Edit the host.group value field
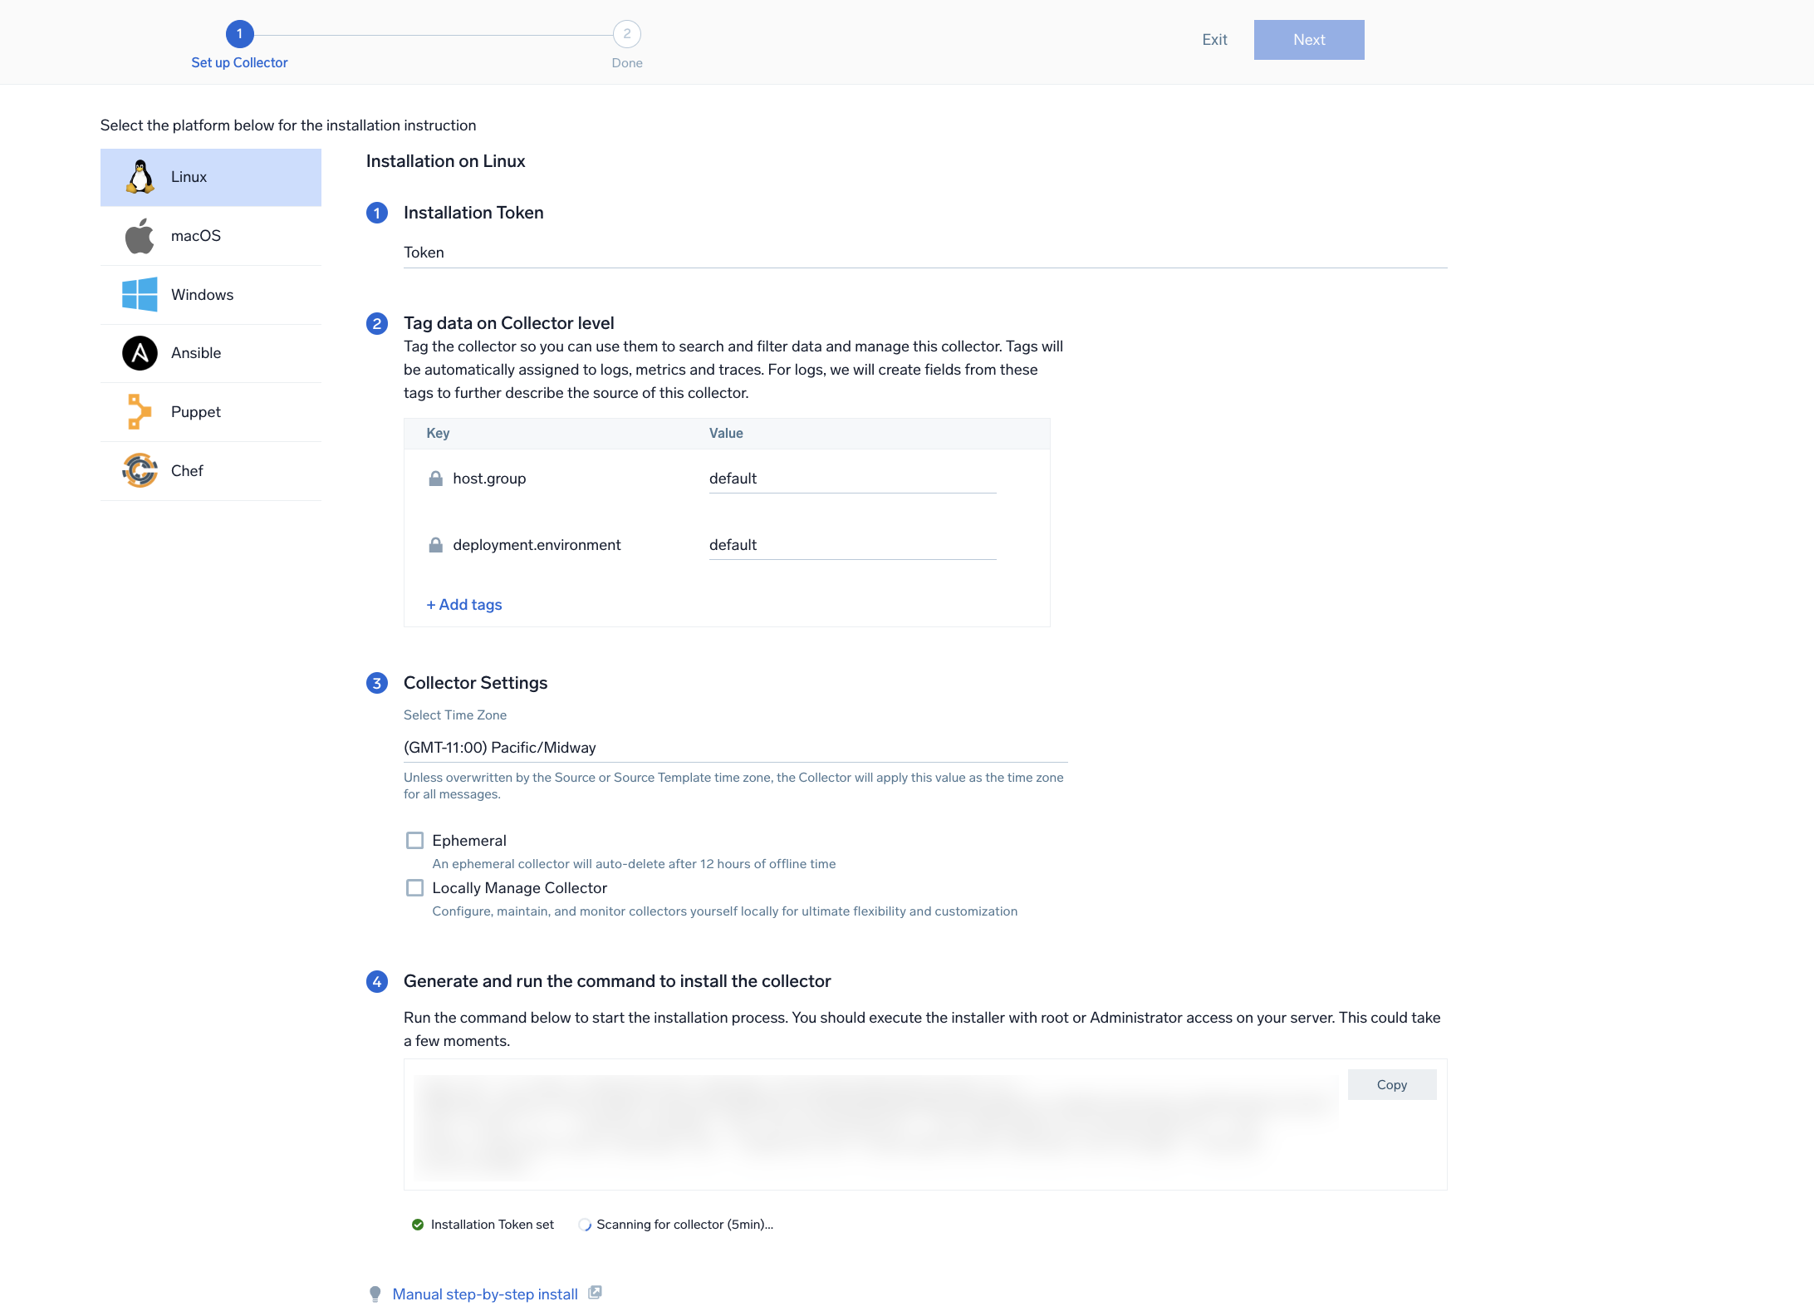Viewport: 1814px width, 1316px height. pyautogui.click(x=852, y=479)
